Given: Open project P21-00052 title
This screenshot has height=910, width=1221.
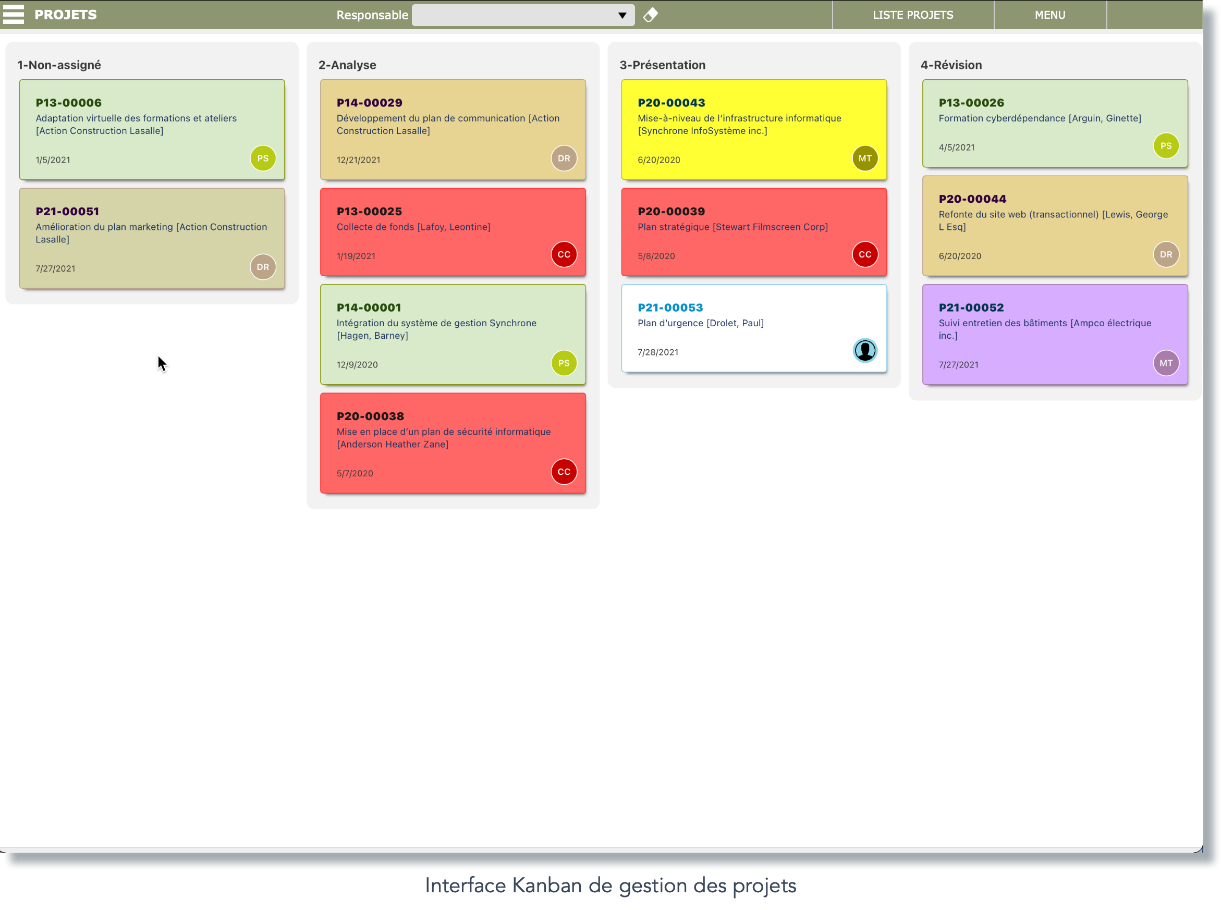Looking at the screenshot, I should [x=971, y=308].
